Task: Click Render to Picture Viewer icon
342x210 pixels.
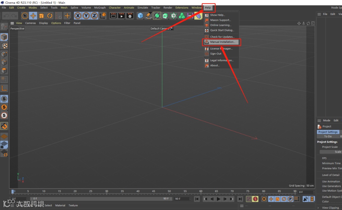Action: click(x=122, y=16)
